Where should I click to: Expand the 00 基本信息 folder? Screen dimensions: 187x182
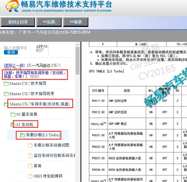27,114
